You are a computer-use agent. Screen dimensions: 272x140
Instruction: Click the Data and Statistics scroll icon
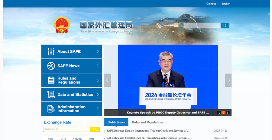click(51, 95)
